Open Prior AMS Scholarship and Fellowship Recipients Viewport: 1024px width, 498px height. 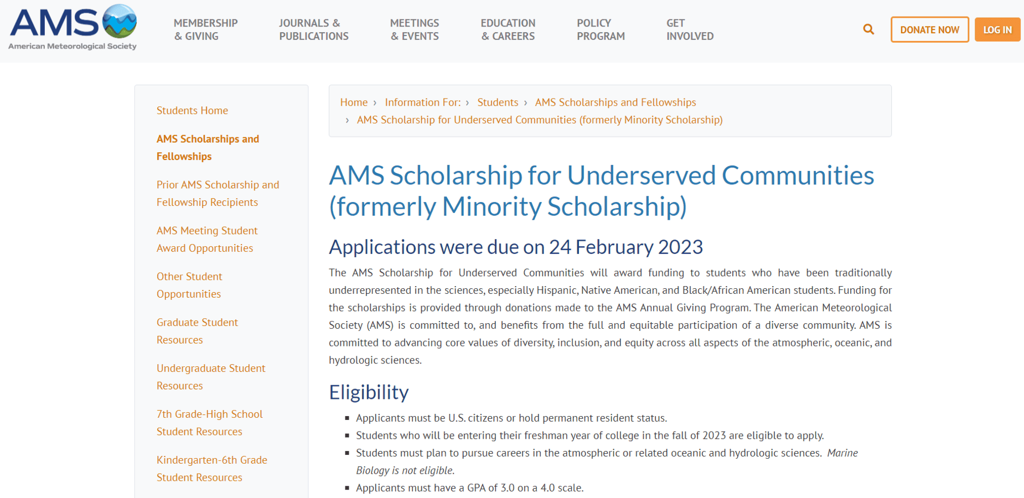tap(218, 193)
